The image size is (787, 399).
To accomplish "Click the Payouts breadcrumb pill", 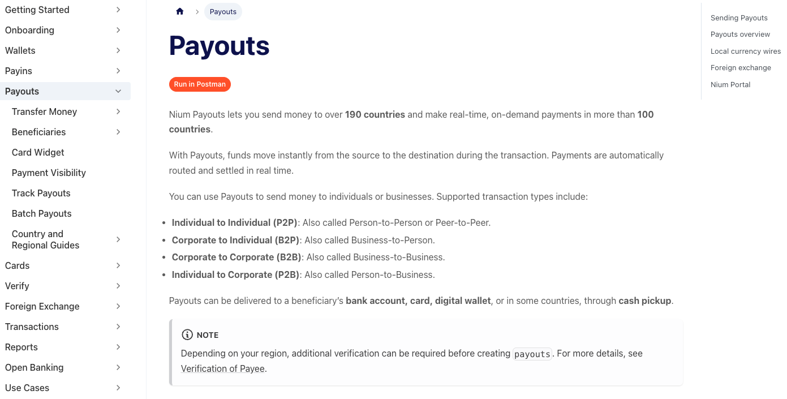I will (223, 11).
